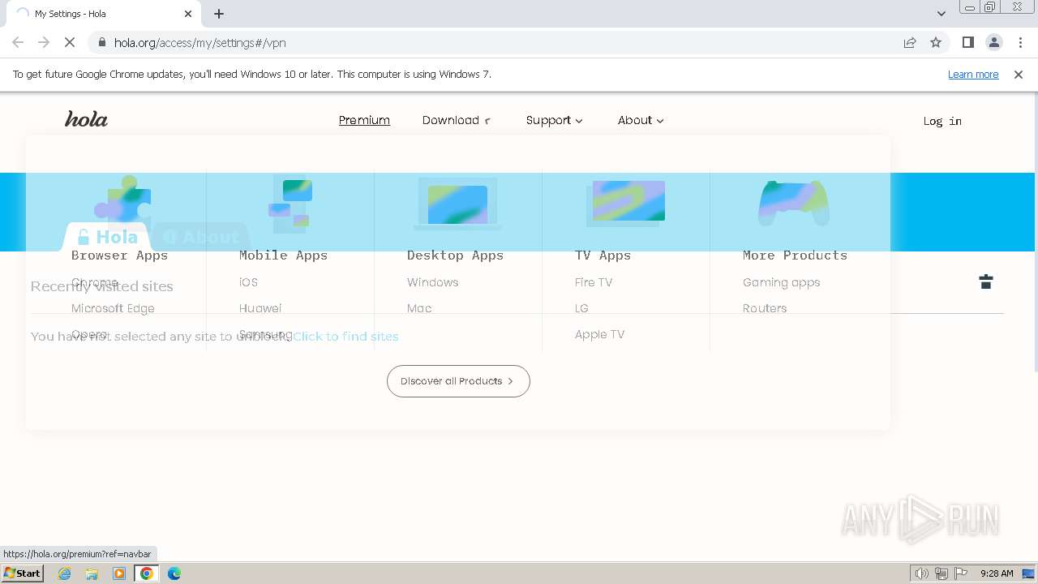Open Gaming apps link
1038x584 pixels.
[781, 282]
